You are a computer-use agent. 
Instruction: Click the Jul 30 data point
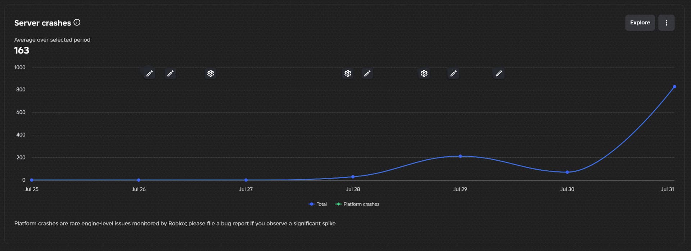tap(567, 172)
